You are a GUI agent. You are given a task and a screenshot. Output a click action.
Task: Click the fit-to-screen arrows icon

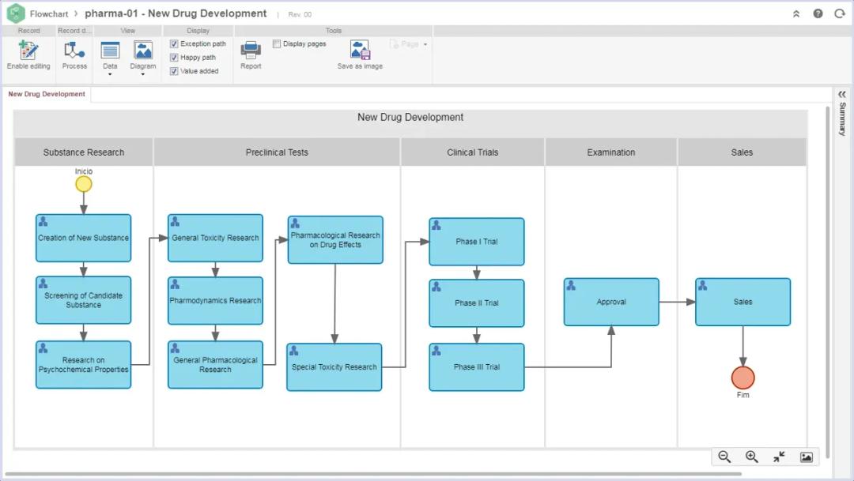tap(779, 457)
